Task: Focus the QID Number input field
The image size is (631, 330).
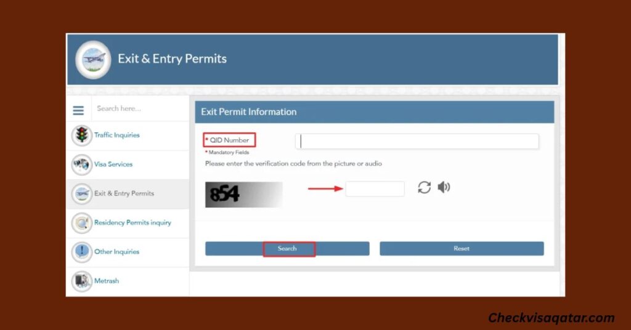Action: pos(417,141)
